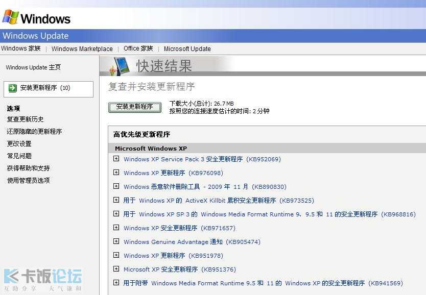
Task: Click the green arrow install updates icon
Action: [x=12, y=88]
